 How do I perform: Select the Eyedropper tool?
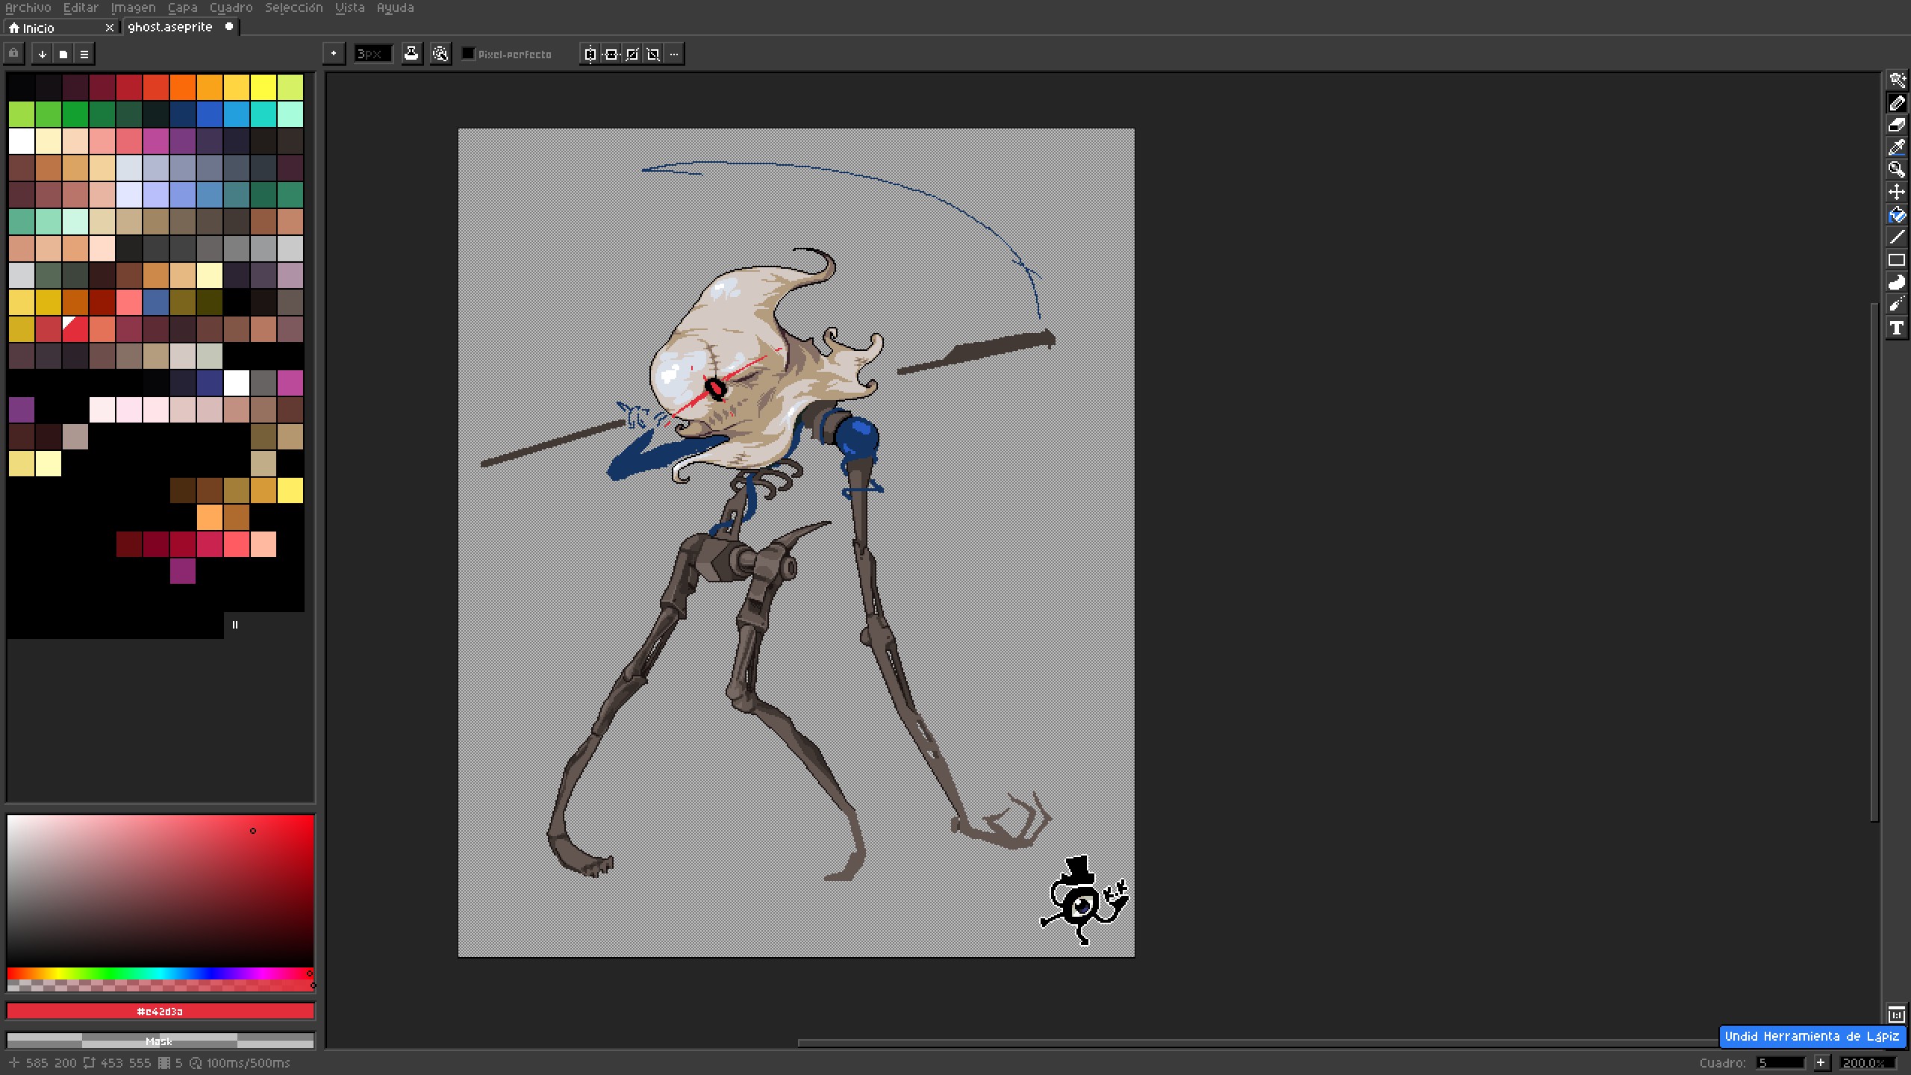pyautogui.click(x=1896, y=148)
